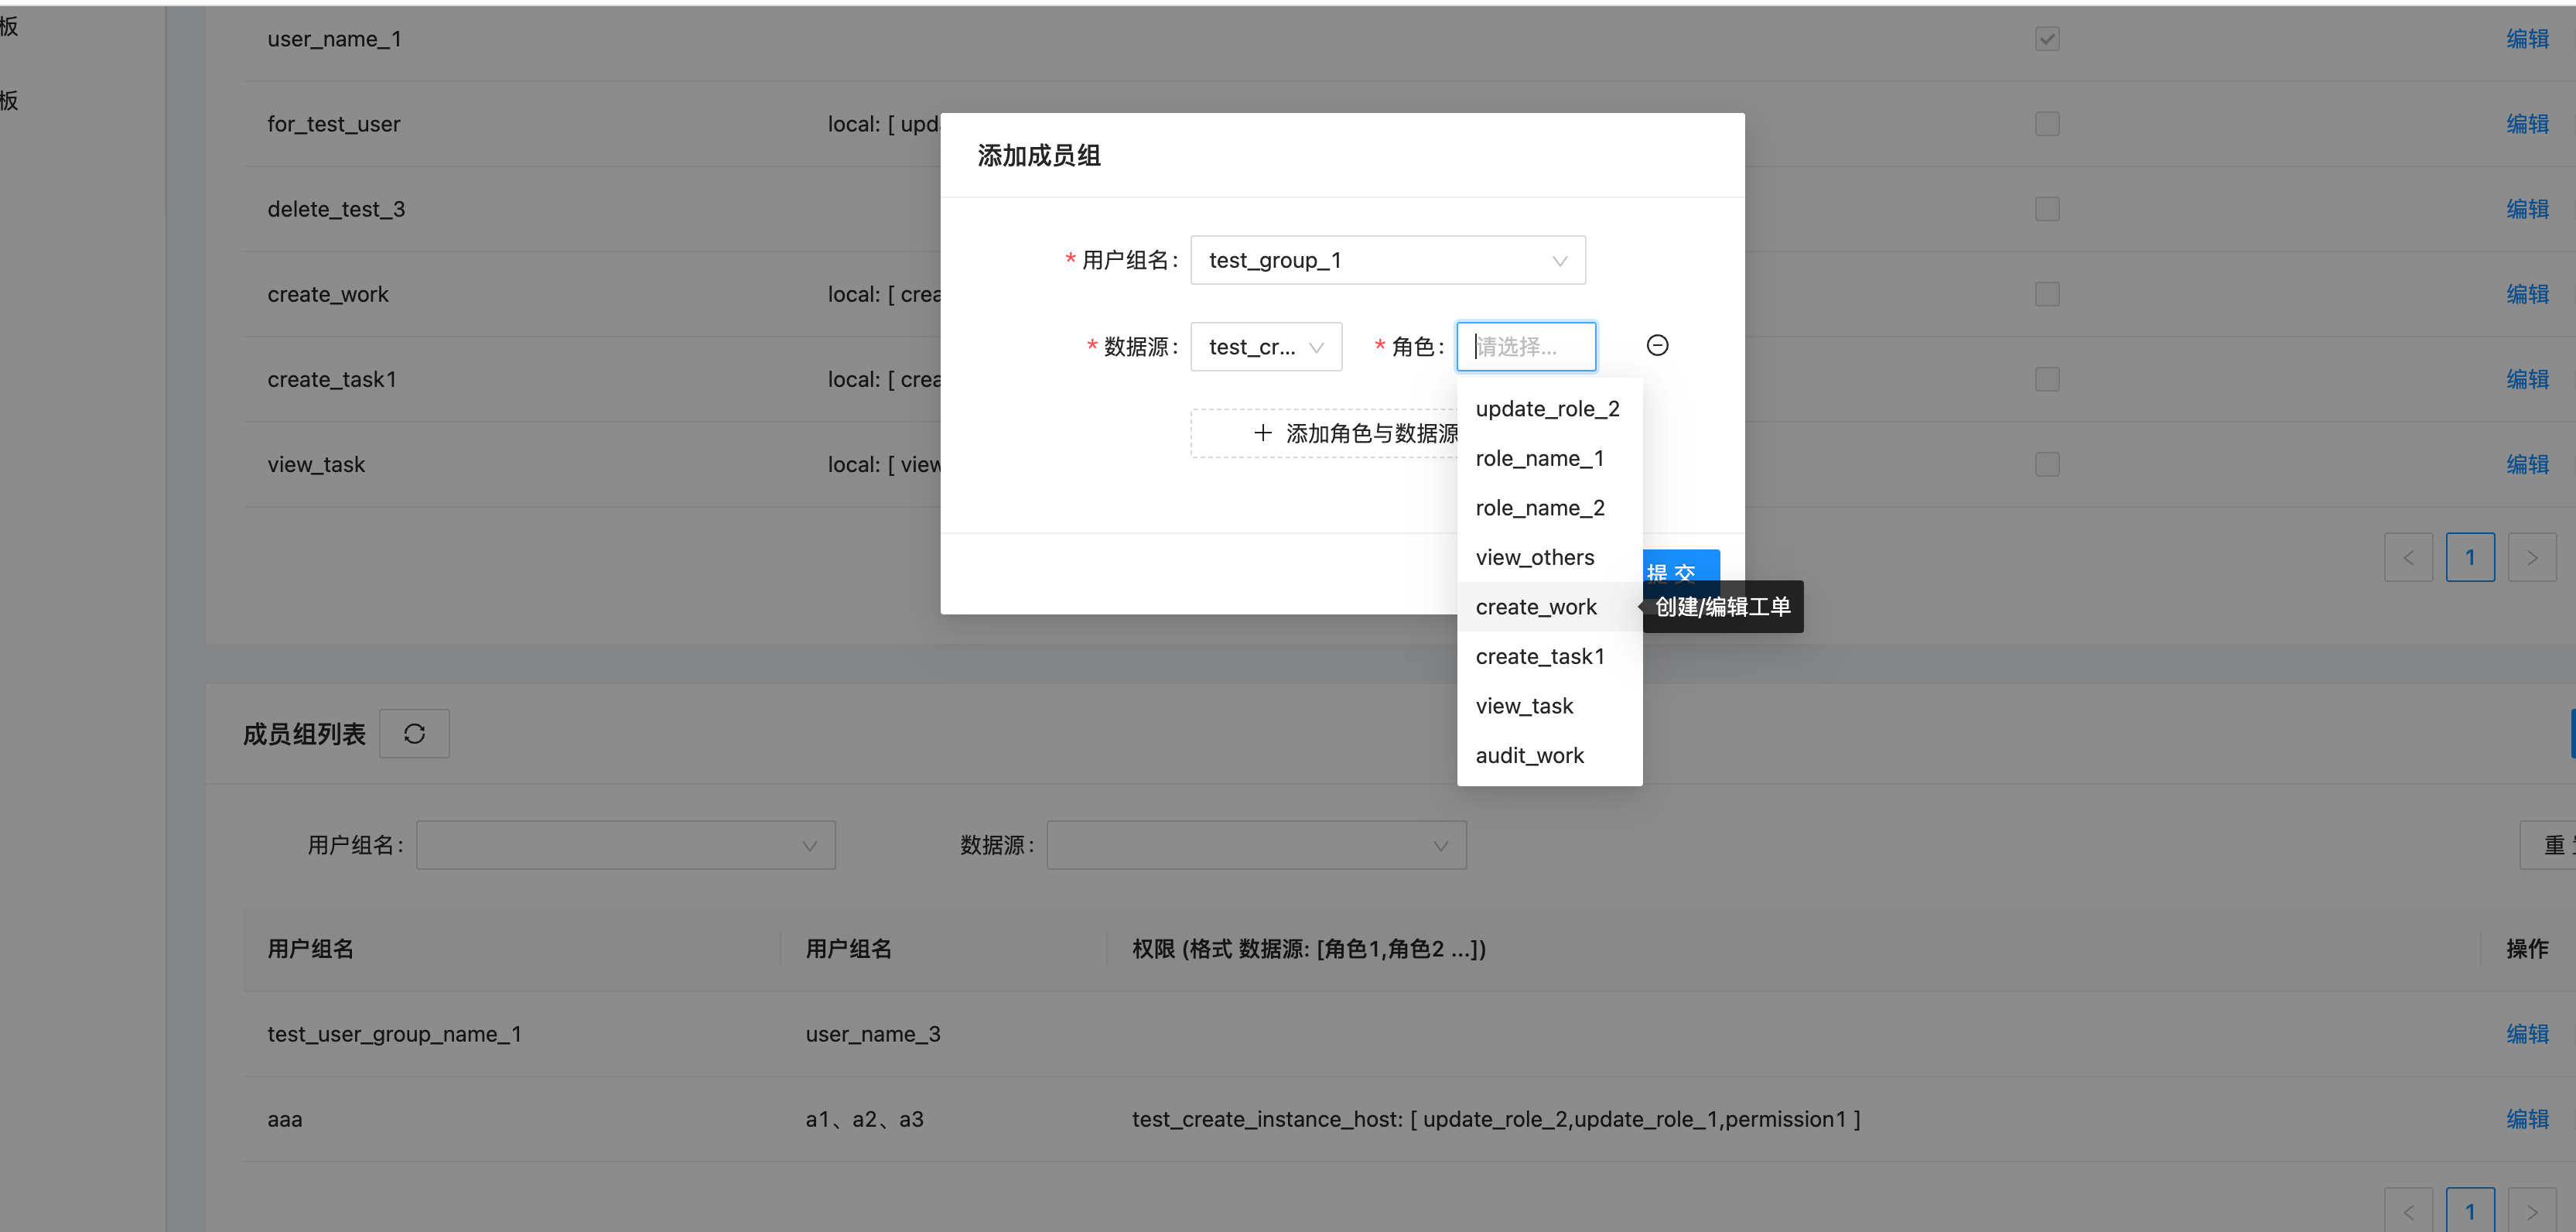Select audit_work from the role list

click(1529, 755)
